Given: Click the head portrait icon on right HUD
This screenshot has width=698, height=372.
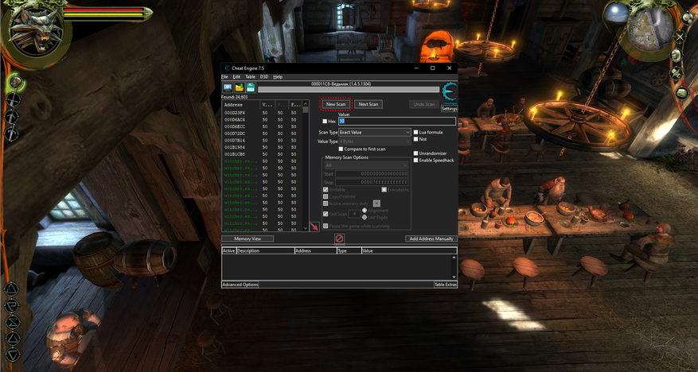Looking at the screenshot, I should 677,55.
